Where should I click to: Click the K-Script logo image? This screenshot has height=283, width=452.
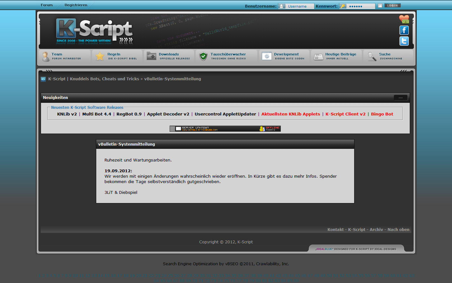click(x=94, y=31)
